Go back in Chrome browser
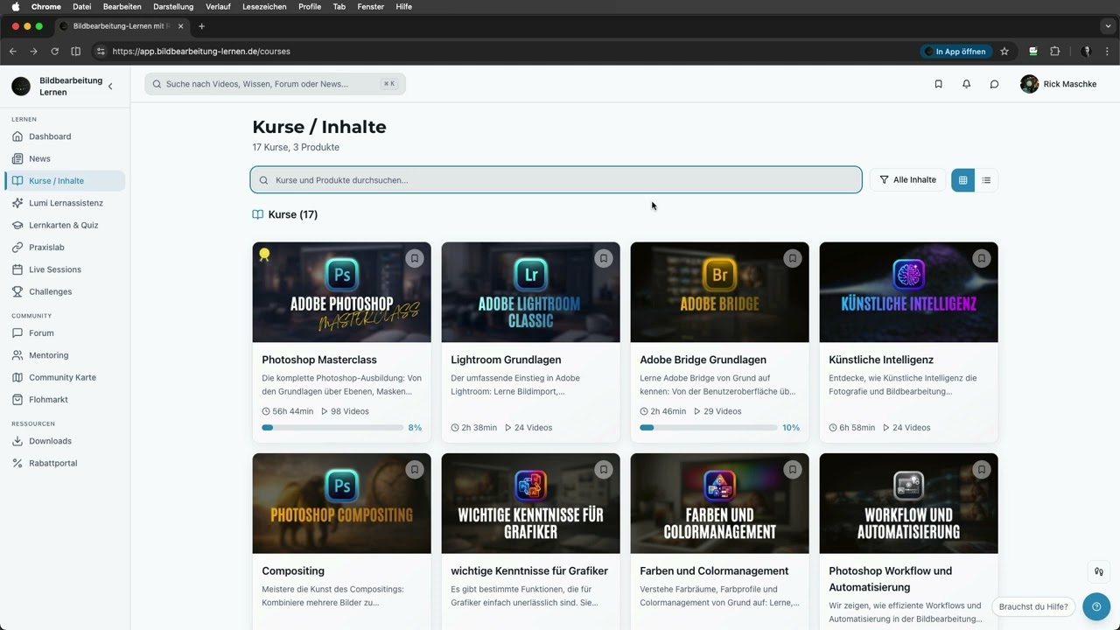This screenshot has width=1120, height=630. point(12,52)
